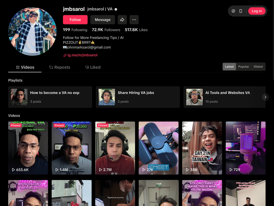Show next playlists with right chevron

(x=265, y=97)
